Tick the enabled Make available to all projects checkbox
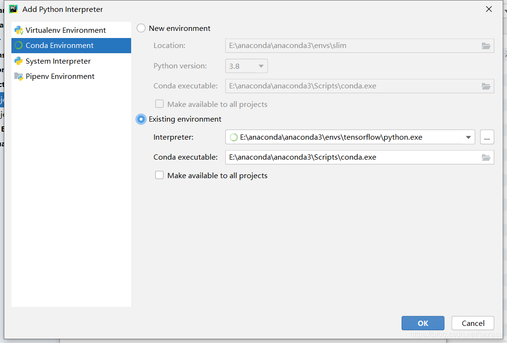 click(159, 175)
